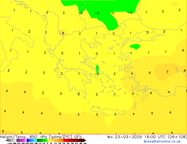Viewport: 187px width, 144px height.
Task: Click the temperature value "7" on the map
Action: tap(167, 72)
